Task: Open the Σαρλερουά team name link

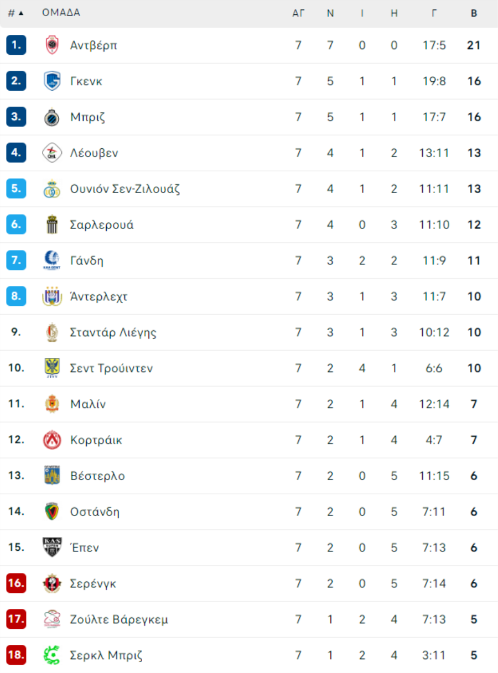Action: (x=102, y=225)
